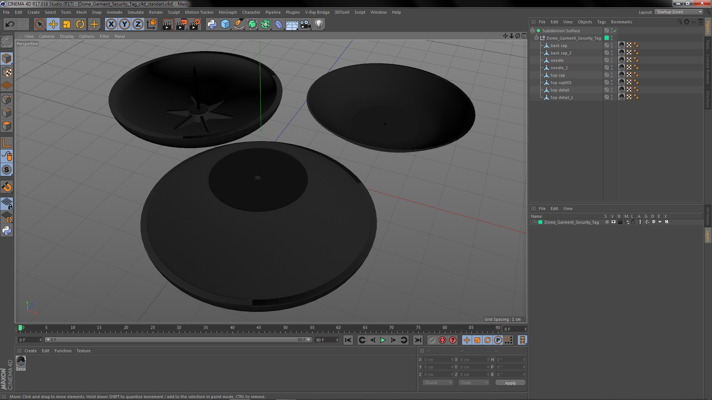
Task: Open the Deformer bend icon
Action: click(x=279, y=24)
